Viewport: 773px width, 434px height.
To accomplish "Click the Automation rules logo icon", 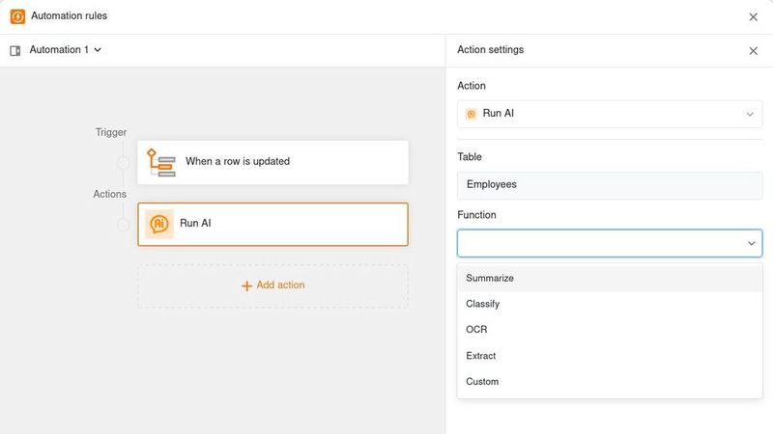I will pos(17,16).
